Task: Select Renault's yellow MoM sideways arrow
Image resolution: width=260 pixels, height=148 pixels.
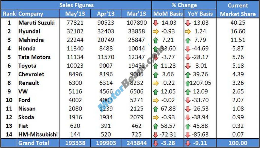Action: click(x=156, y=83)
